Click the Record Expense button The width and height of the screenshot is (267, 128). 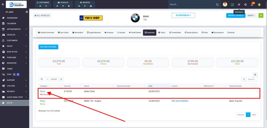pos(48,47)
